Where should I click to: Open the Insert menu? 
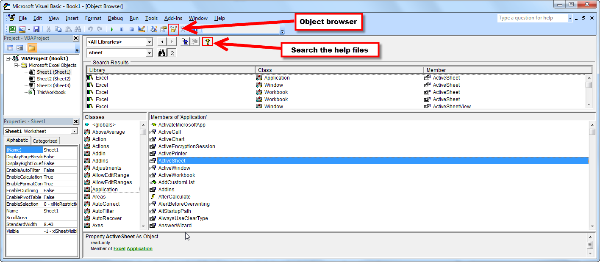coord(72,18)
